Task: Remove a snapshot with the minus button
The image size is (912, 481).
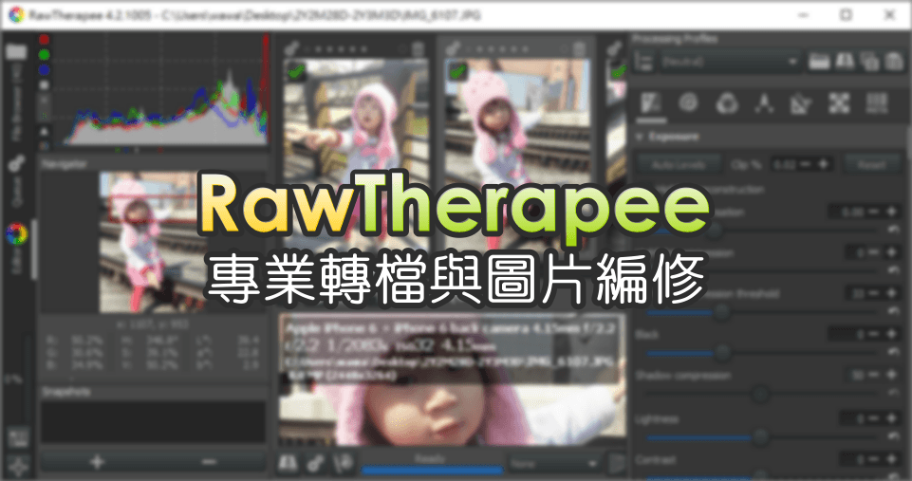Action: [210, 462]
